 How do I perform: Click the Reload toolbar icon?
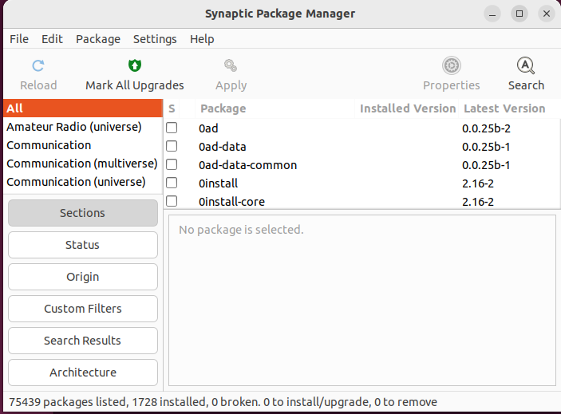pos(38,65)
